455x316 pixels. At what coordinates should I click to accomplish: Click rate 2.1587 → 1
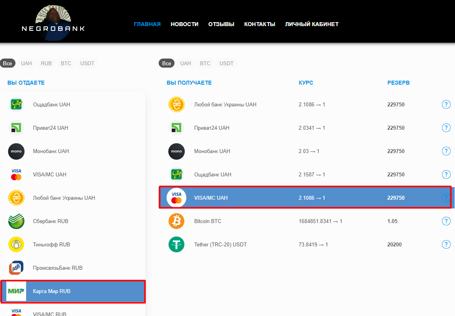tap(312, 174)
